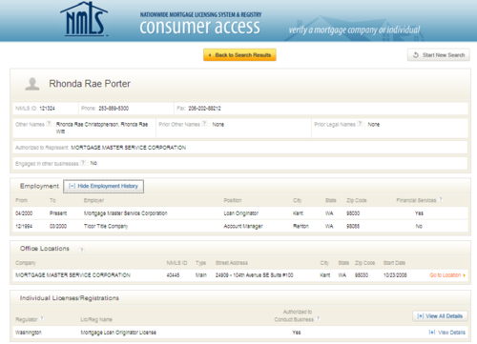Click the NMLS house logo
The image size is (477, 344).
(84, 19)
